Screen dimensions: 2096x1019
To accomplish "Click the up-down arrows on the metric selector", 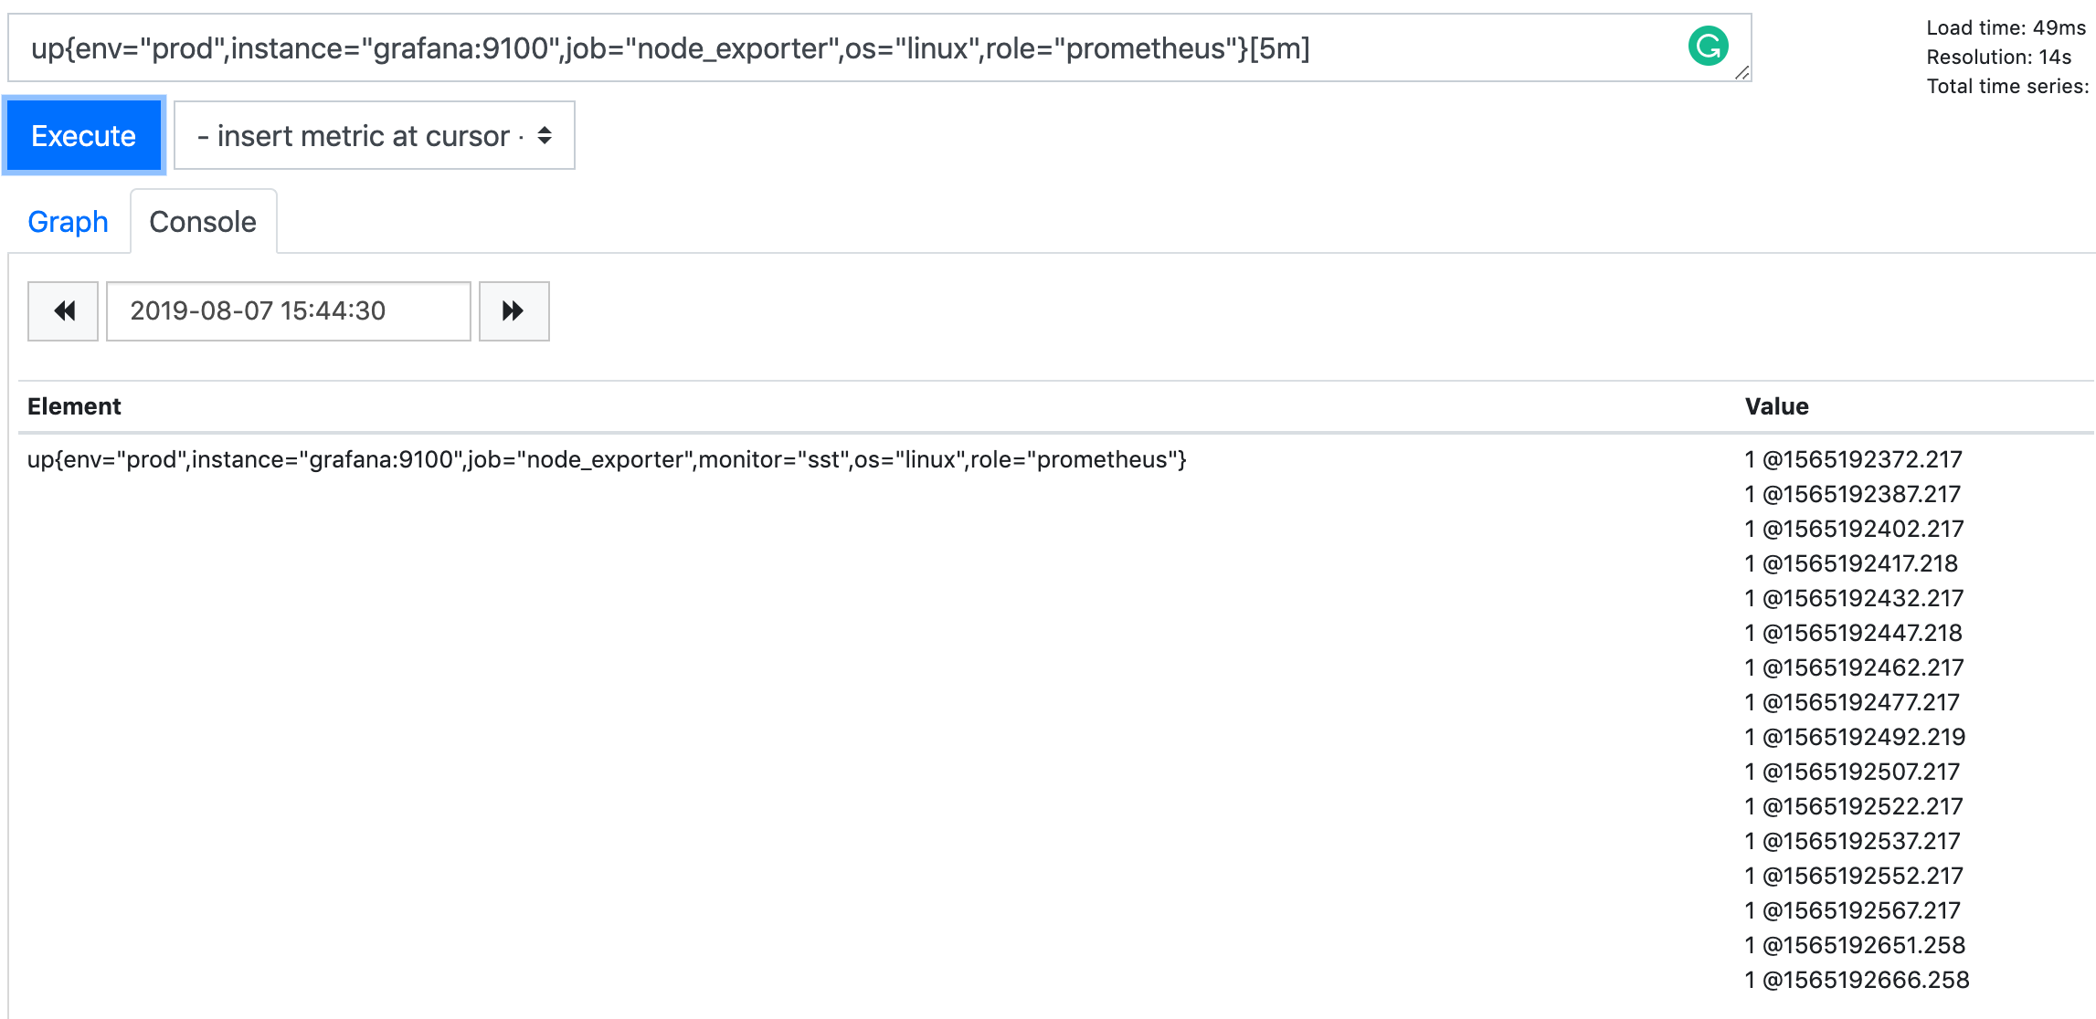I will (x=544, y=135).
